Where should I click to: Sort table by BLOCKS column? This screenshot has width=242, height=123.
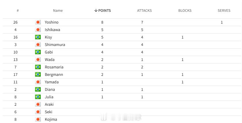pyautogui.click(x=185, y=11)
